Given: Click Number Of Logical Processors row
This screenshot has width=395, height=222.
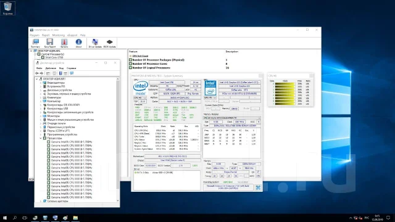Looking at the screenshot, I should point(151,68).
